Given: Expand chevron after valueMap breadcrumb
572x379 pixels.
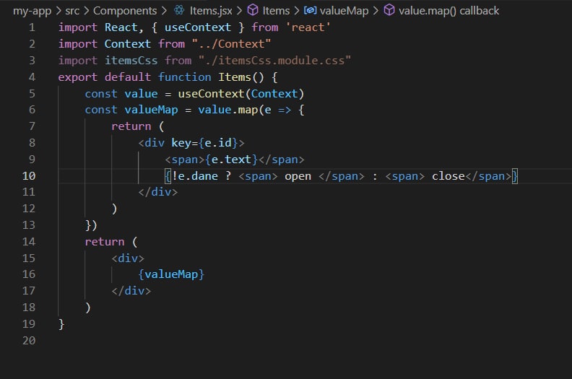Looking at the screenshot, I should [x=376, y=11].
